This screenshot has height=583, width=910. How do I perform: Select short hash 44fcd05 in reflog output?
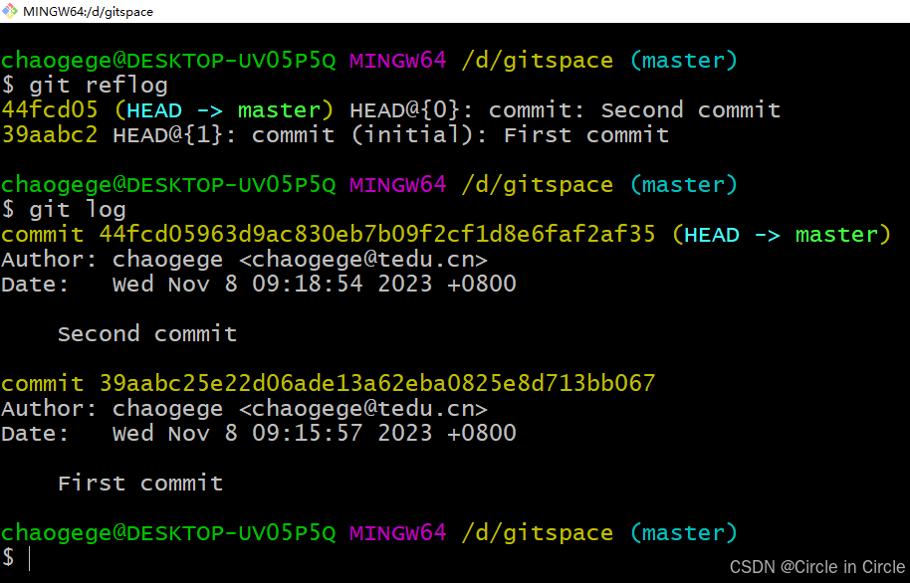coord(50,109)
